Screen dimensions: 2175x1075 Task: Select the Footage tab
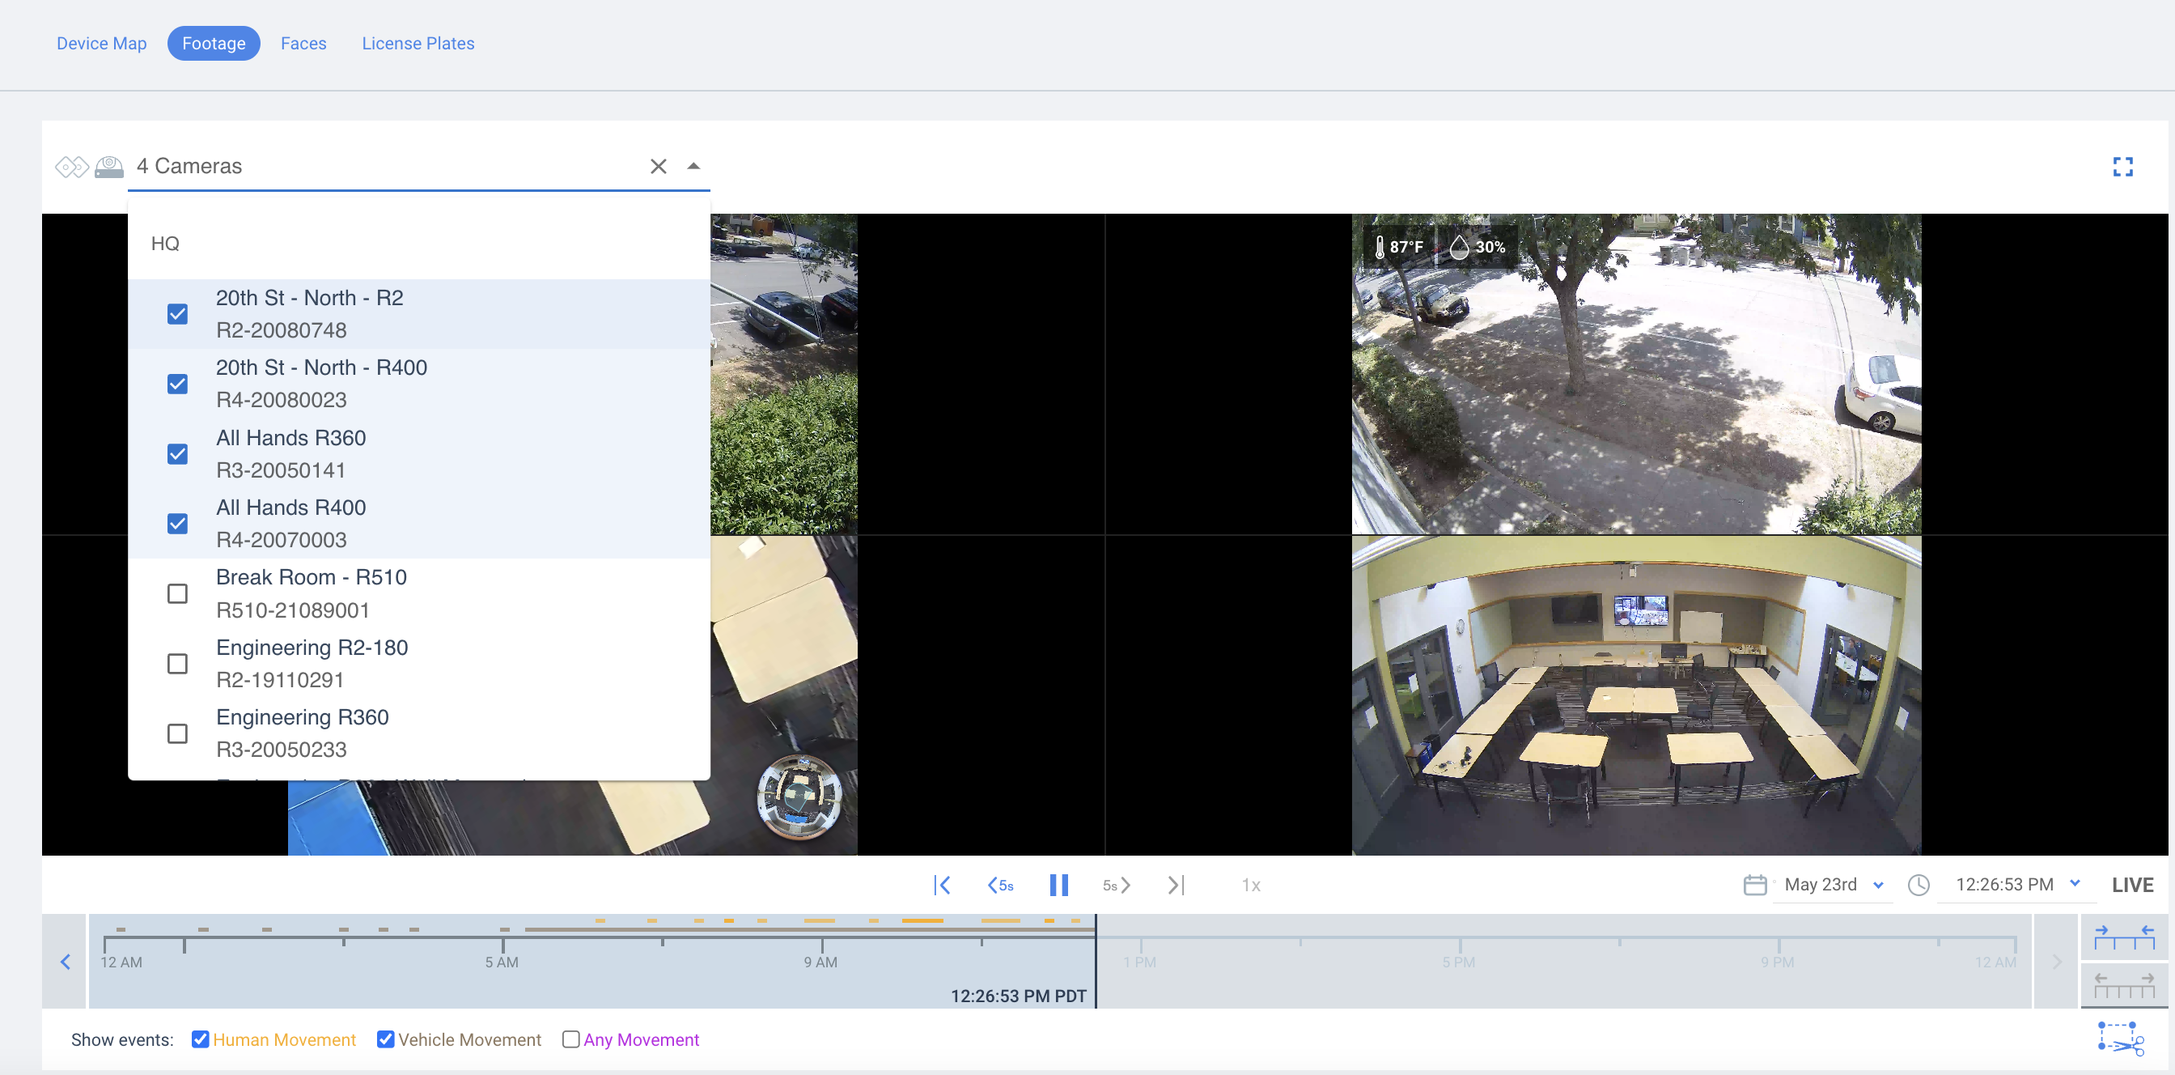click(214, 43)
